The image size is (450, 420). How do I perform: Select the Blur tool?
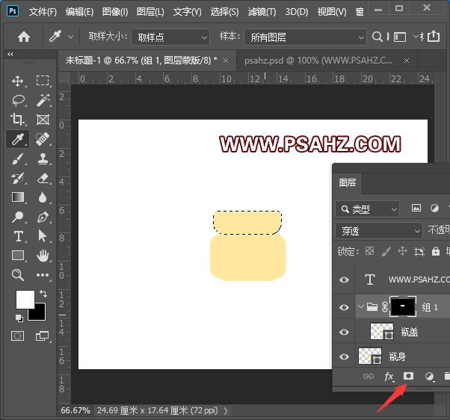point(43,197)
